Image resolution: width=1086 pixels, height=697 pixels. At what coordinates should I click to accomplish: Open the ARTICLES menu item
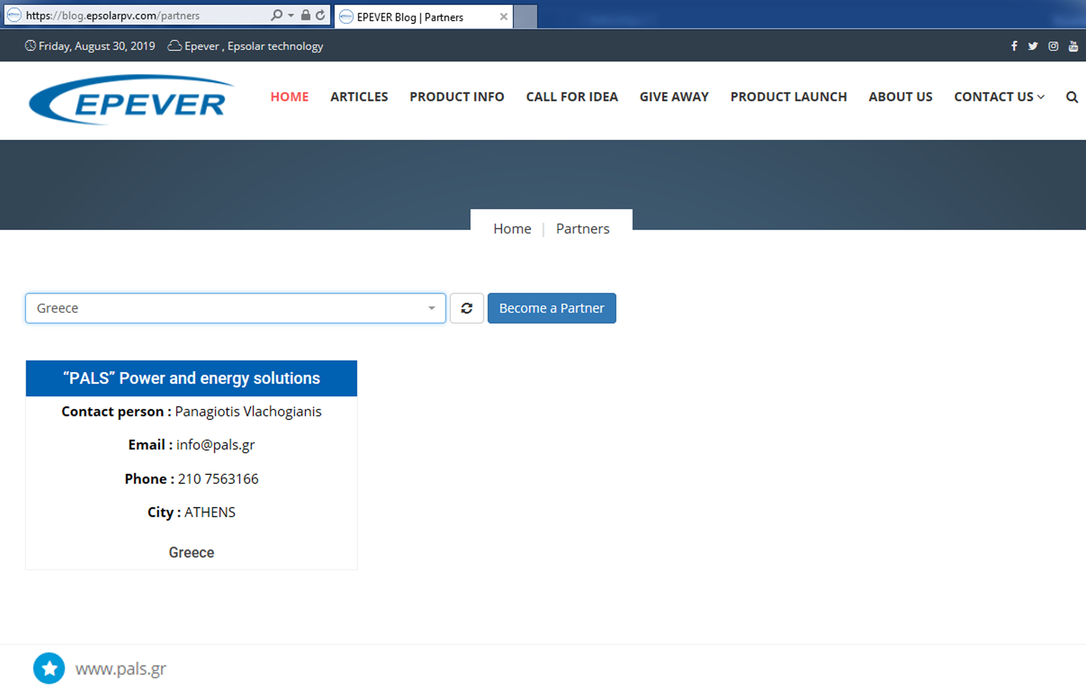(359, 97)
